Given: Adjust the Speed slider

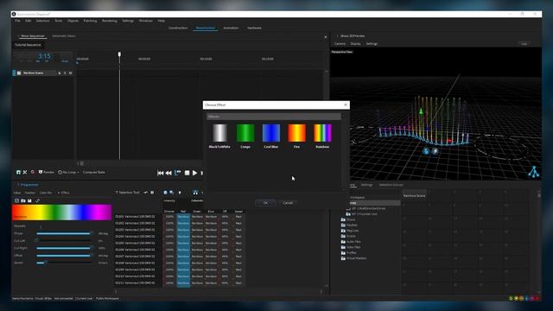Looking at the screenshot, I should (64, 263).
